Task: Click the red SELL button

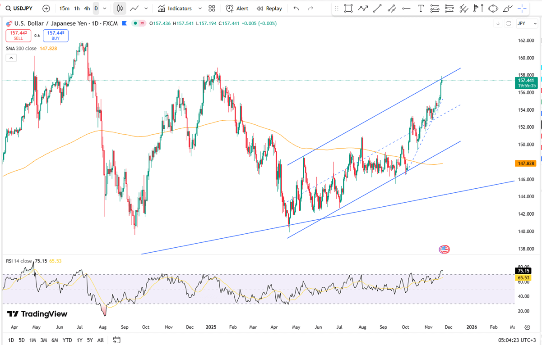Action: click(x=19, y=36)
